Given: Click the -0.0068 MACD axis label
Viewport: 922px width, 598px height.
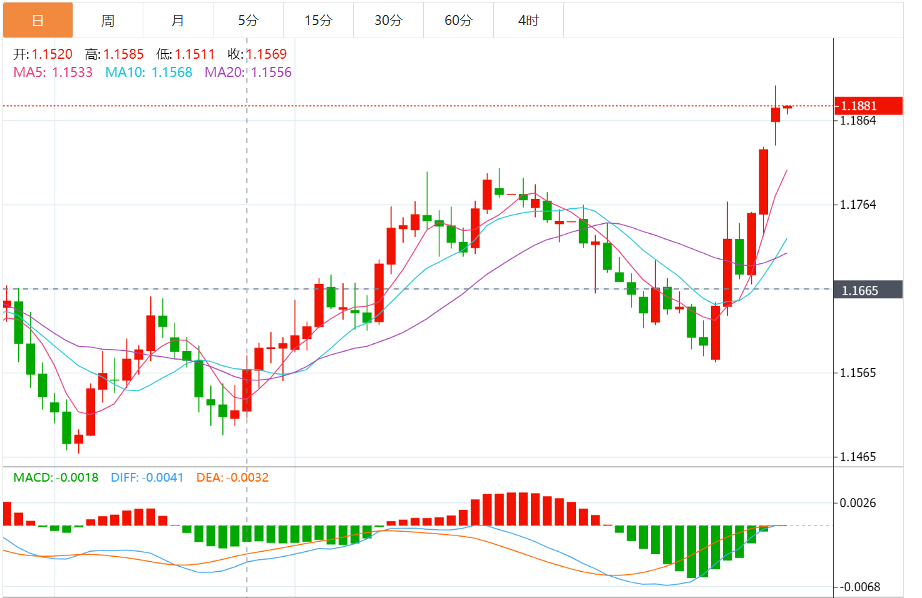Looking at the screenshot, I should click(859, 587).
